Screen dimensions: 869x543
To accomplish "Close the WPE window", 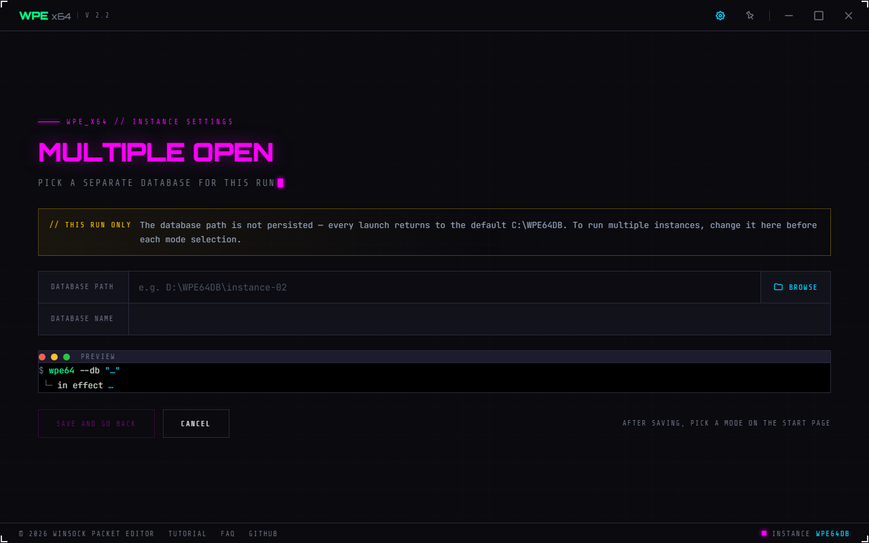I will 849,16.
